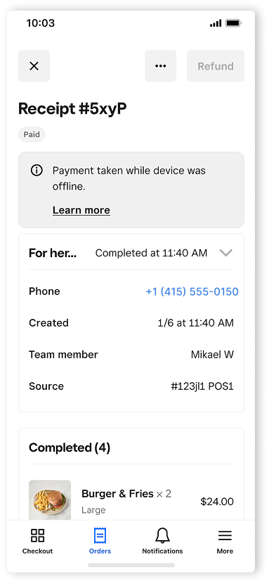Select the Receipt #5xyP title
This screenshot has width=269, height=583.
pos(72,109)
